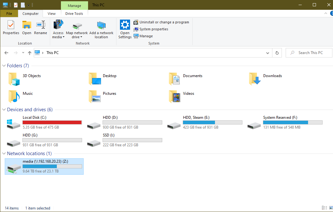The width and height of the screenshot is (333, 212).
Task: Select HDD (G:) drive
Action: 44,140
